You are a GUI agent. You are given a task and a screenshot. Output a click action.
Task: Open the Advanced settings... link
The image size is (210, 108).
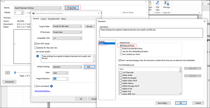click(x=43, y=91)
